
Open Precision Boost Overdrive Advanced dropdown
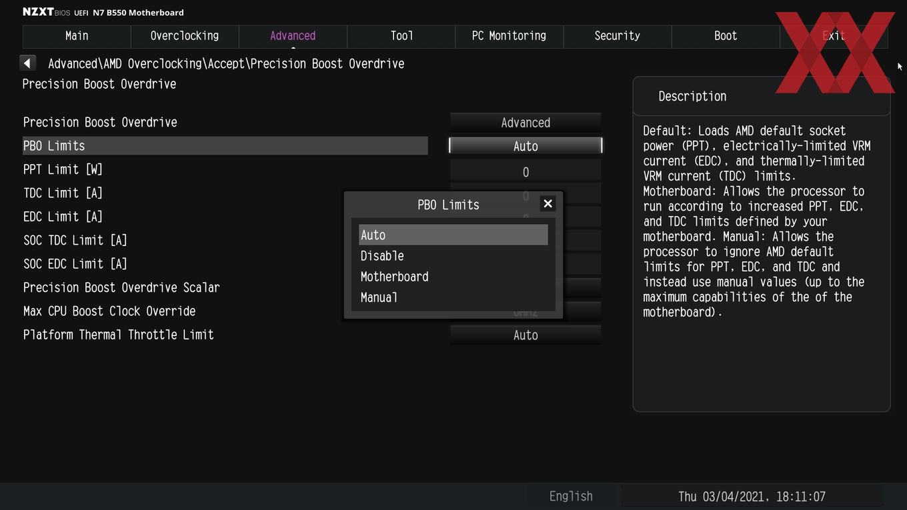coord(526,123)
